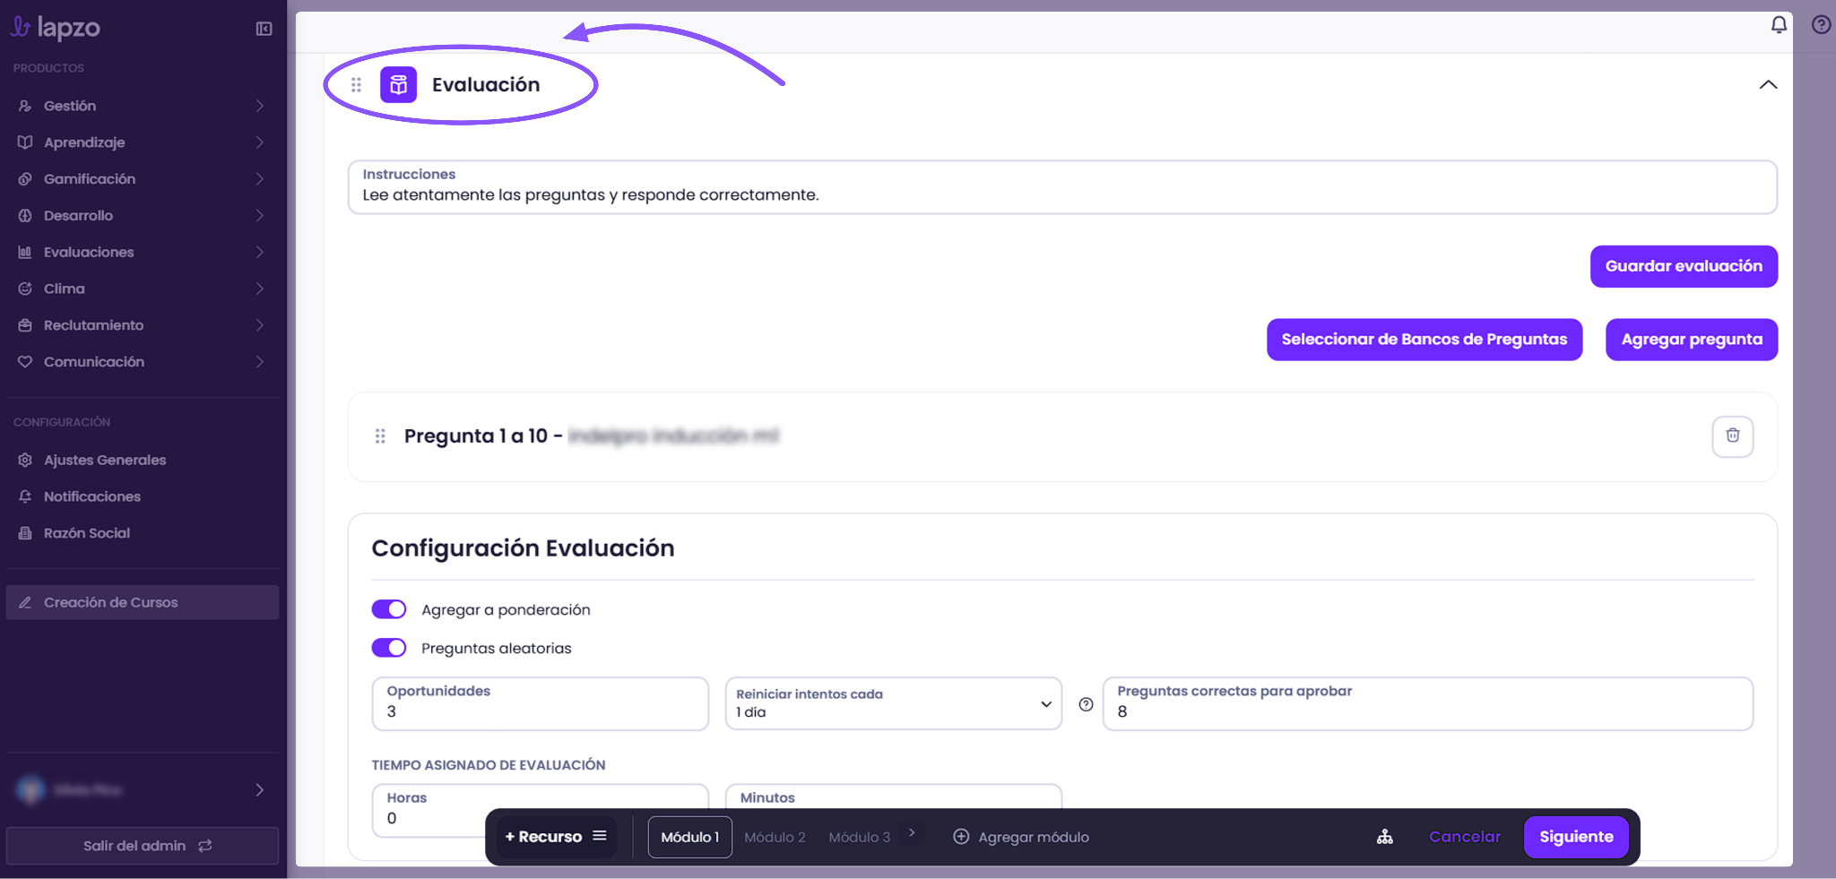
Task: Expand Clima submenu chevron
Action: [x=259, y=289]
